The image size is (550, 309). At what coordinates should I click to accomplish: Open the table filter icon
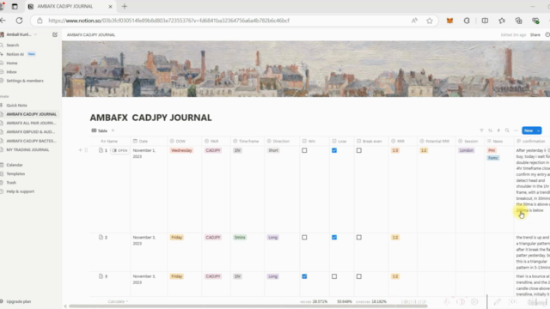click(481, 130)
